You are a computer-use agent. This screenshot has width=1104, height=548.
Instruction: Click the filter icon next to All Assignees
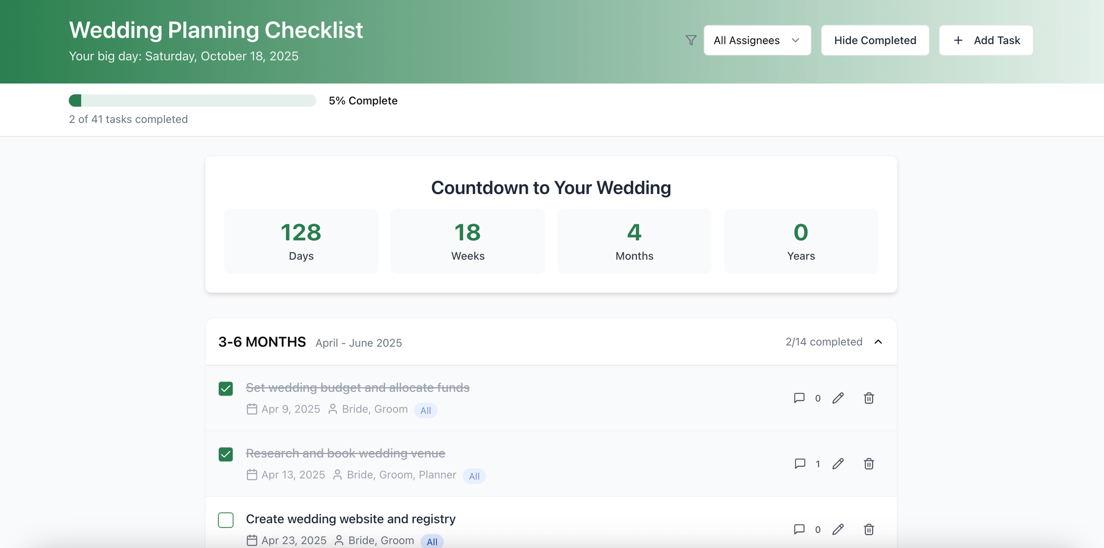click(690, 40)
